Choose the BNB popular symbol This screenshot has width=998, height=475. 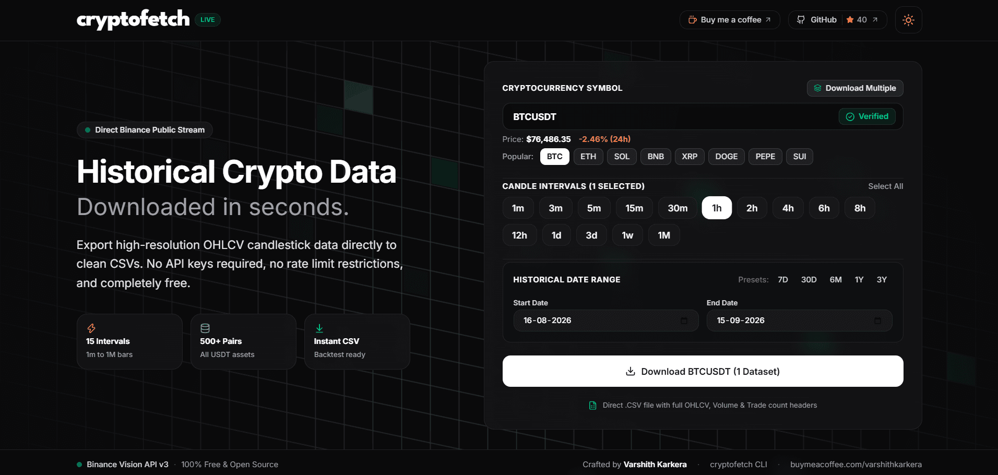[x=656, y=157]
